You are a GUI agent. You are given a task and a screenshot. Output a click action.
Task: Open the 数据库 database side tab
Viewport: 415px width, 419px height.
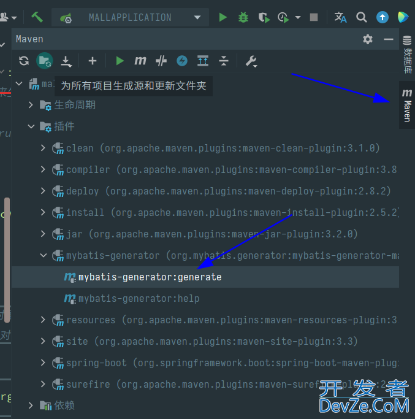point(407,55)
